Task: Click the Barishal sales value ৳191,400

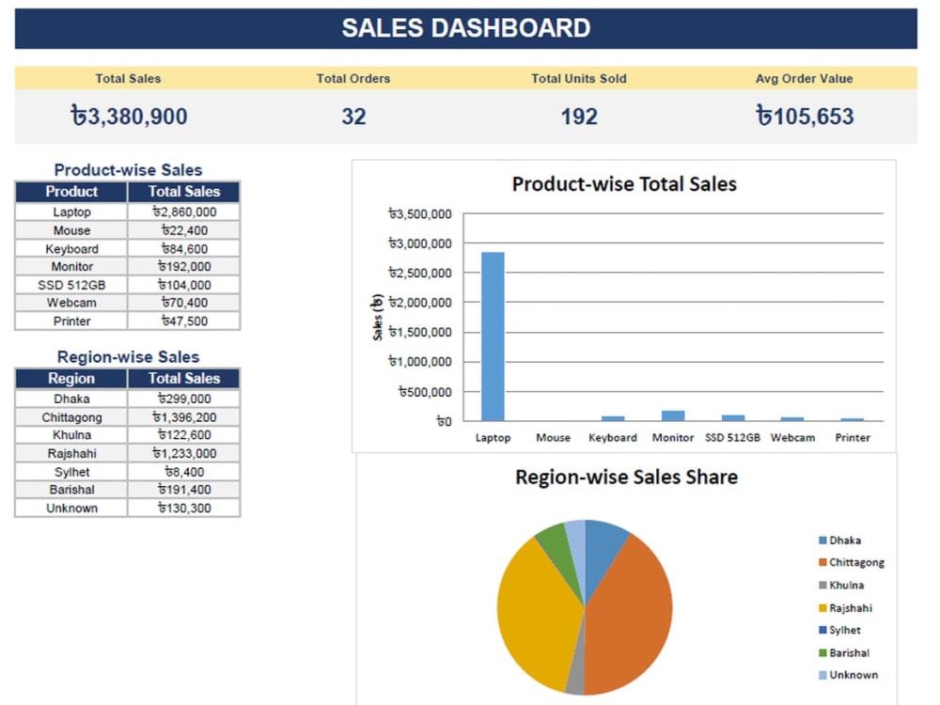Action: pos(184,490)
